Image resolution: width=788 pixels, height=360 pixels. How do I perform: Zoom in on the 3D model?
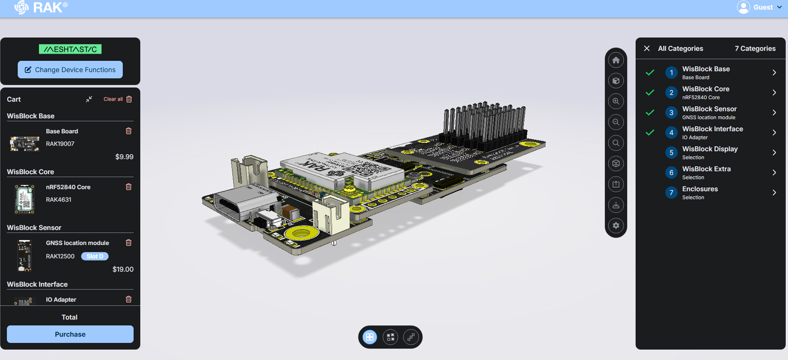point(616,101)
